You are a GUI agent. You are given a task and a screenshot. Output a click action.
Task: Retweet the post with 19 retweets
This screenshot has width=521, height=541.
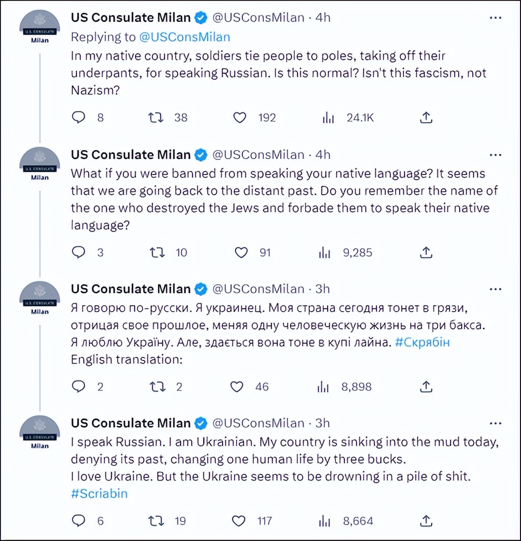pos(156,521)
